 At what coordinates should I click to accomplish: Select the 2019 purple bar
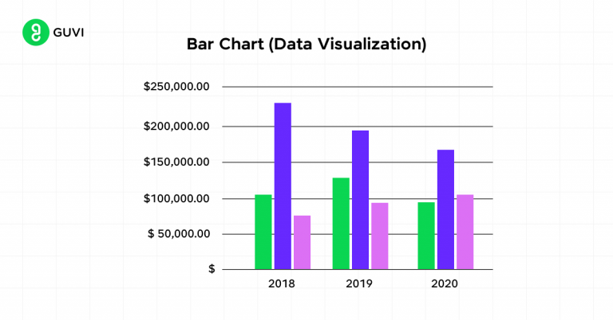[x=360, y=200]
